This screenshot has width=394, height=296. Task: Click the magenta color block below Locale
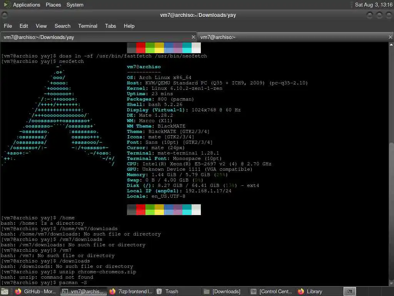178,210
